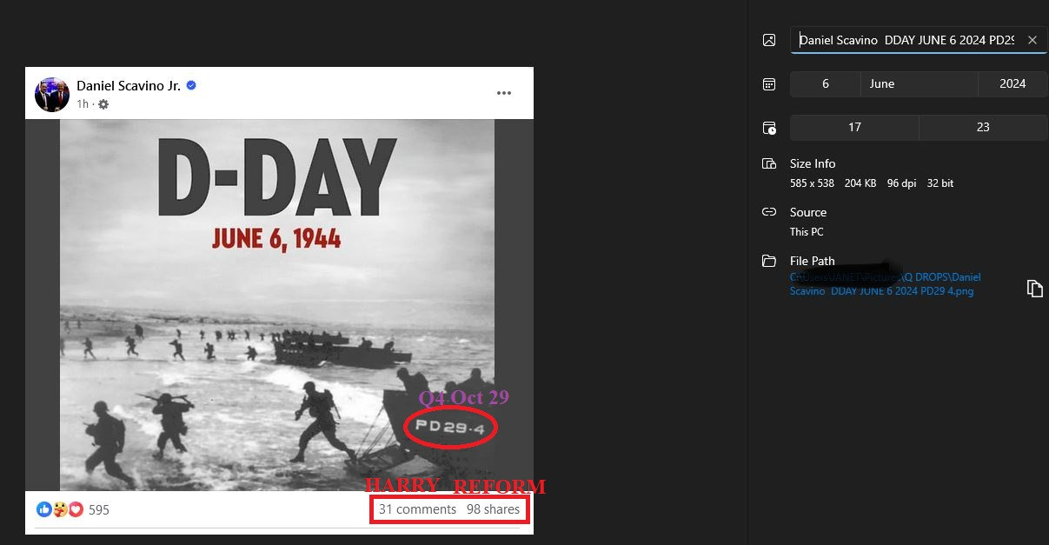The height and width of the screenshot is (545, 1049).
Task: Open the three-dot post options menu
Action: (x=504, y=93)
